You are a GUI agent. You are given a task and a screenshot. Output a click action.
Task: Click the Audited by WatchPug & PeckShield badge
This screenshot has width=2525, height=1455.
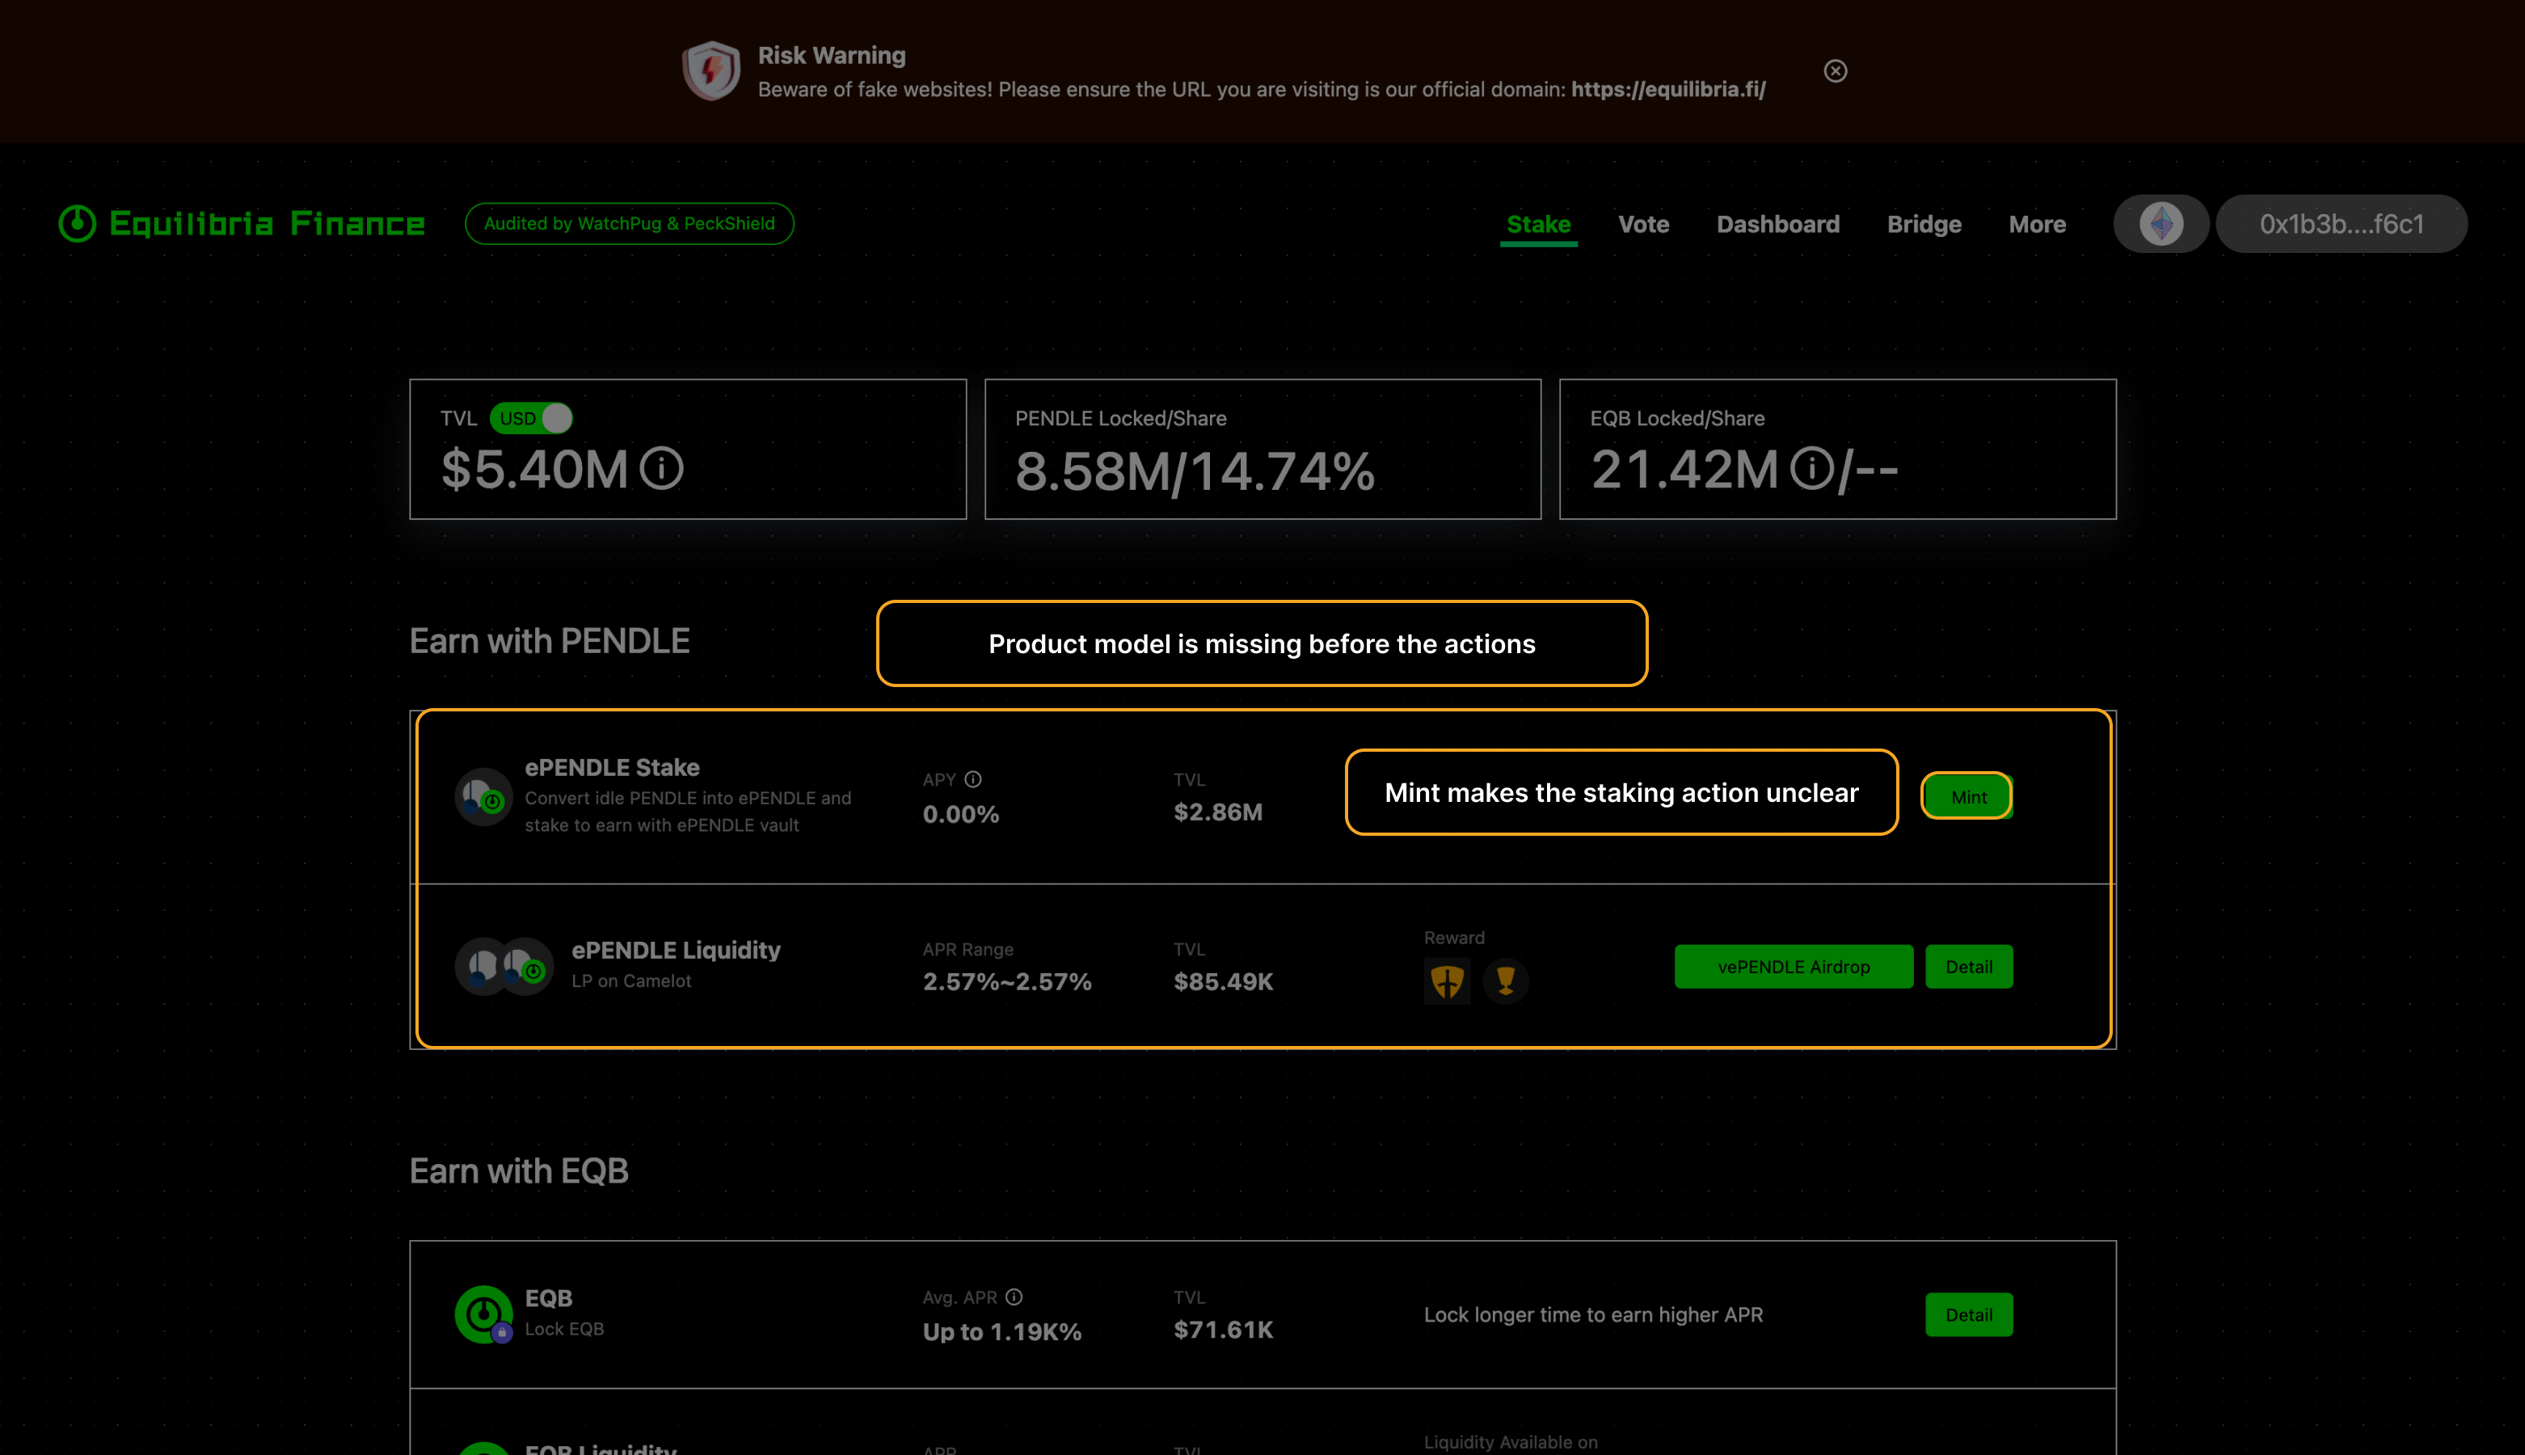pyautogui.click(x=630, y=224)
